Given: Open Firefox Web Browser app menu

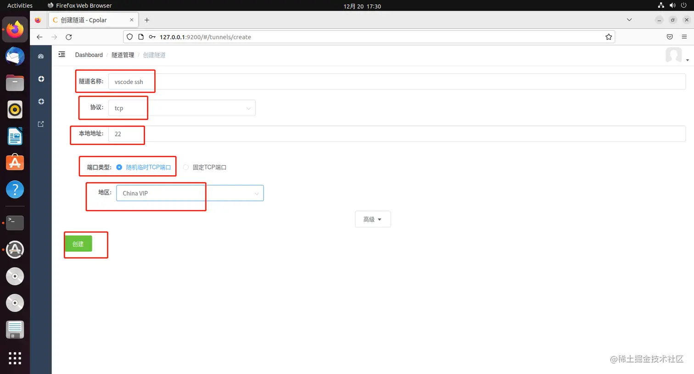Looking at the screenshot, I should pyautogui.click(x=80, y=6).
